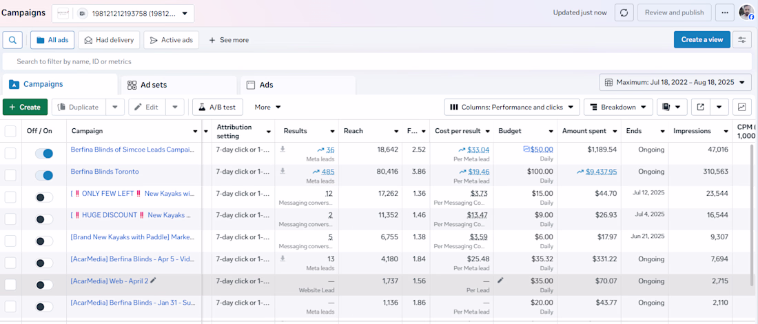Sort by the Impressions column header
This screenshot has height=324, width=758.
[692, 131]
